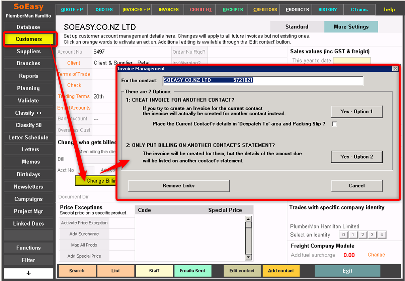The height and width of the screenshot is (281, 405).
Task: Select company identity 1
Action: click(x=353, y=235)
